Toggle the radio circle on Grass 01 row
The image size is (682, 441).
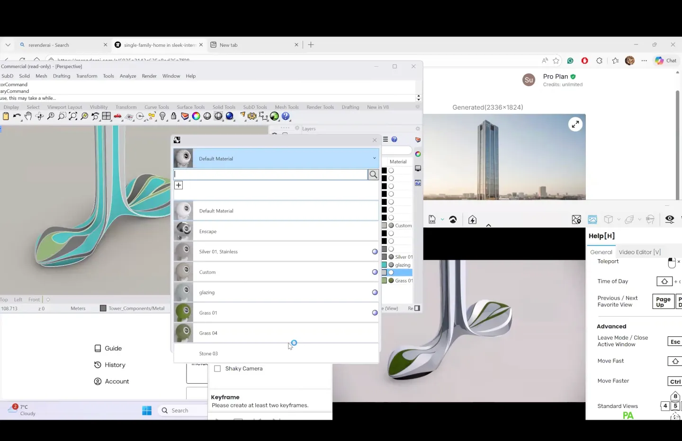click(x=375, y=313)
